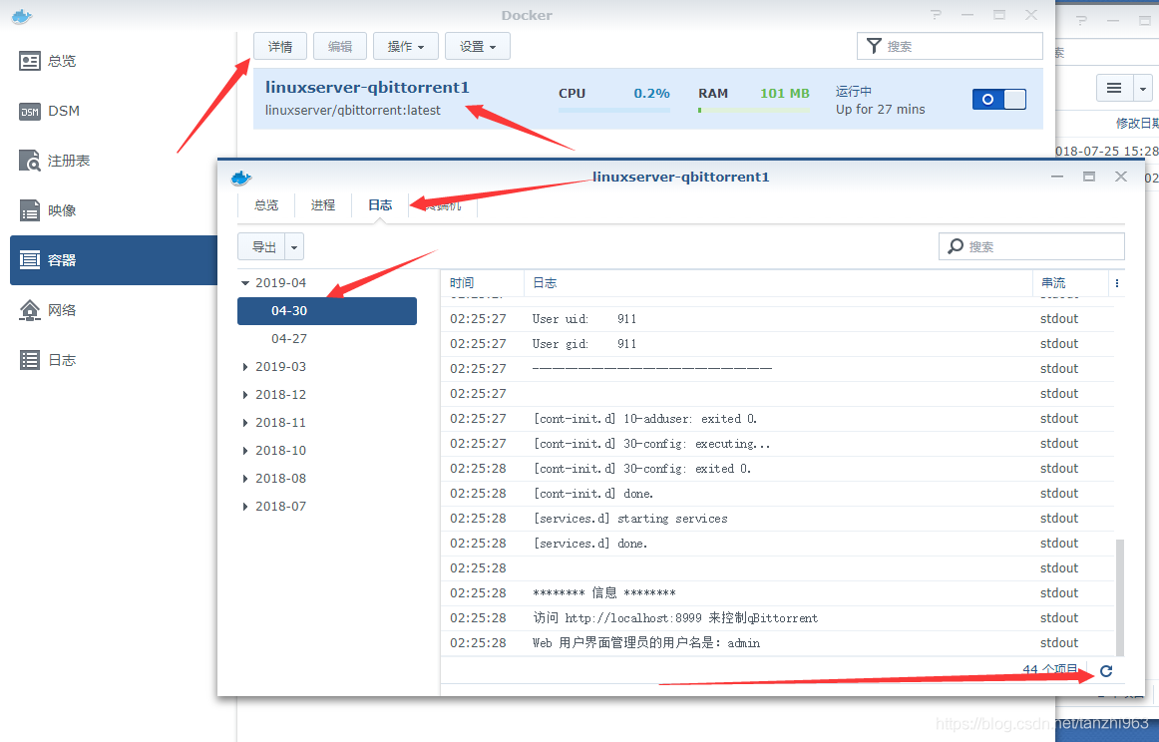
Task: Open DSM section in Docker sidebar
Action: point(48,111)
